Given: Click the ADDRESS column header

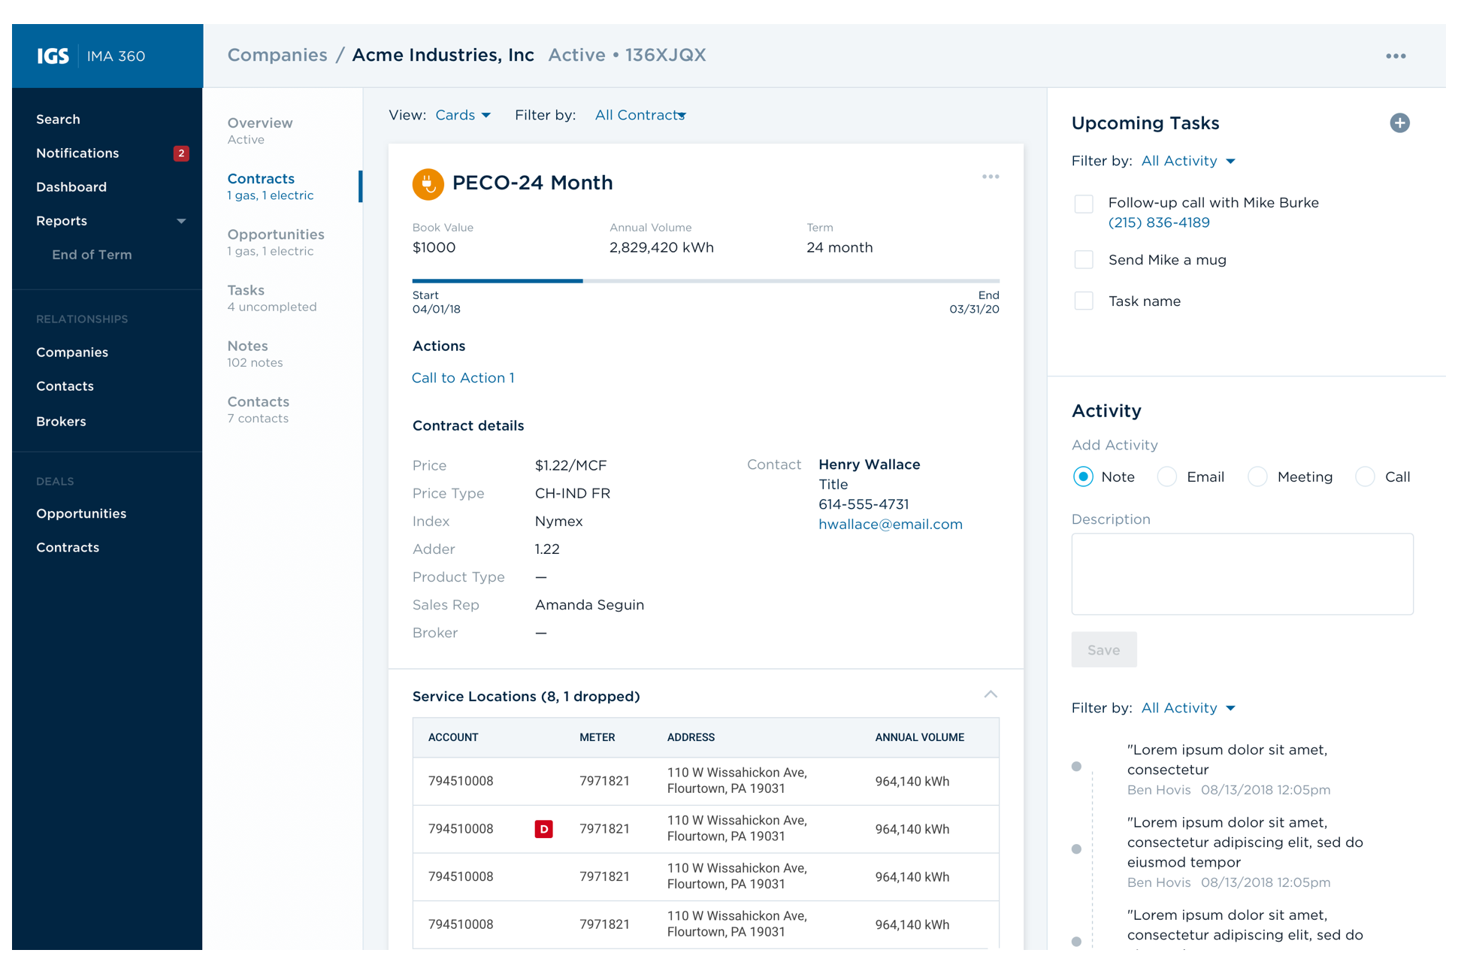Looking at the screenshot, I should coord(691,737).
